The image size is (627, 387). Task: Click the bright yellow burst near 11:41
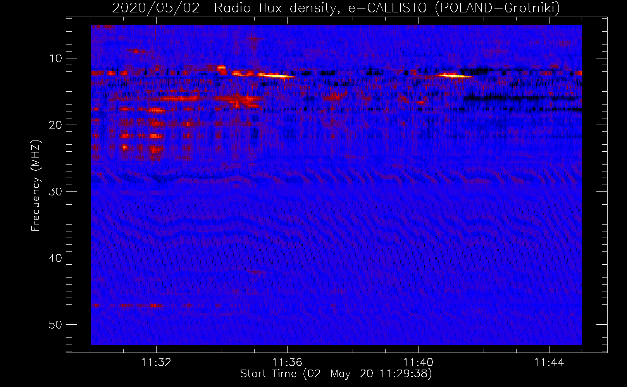455,76
